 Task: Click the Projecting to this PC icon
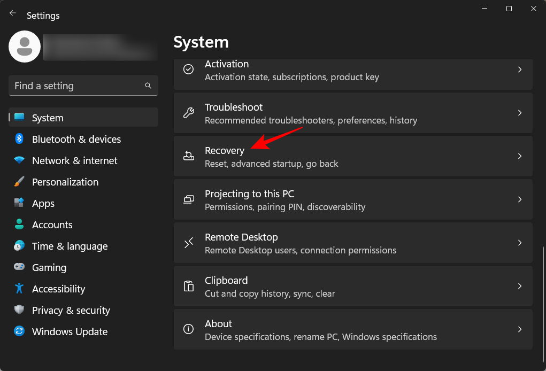point(188,199)
